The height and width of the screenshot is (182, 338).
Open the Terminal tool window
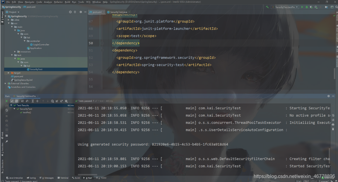point(63,178)
